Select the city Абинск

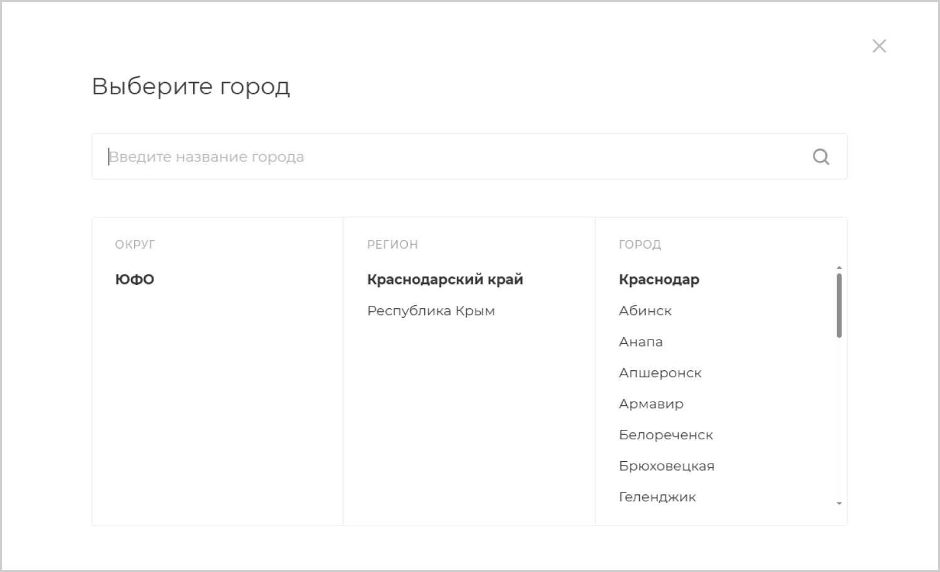point(645,311)
